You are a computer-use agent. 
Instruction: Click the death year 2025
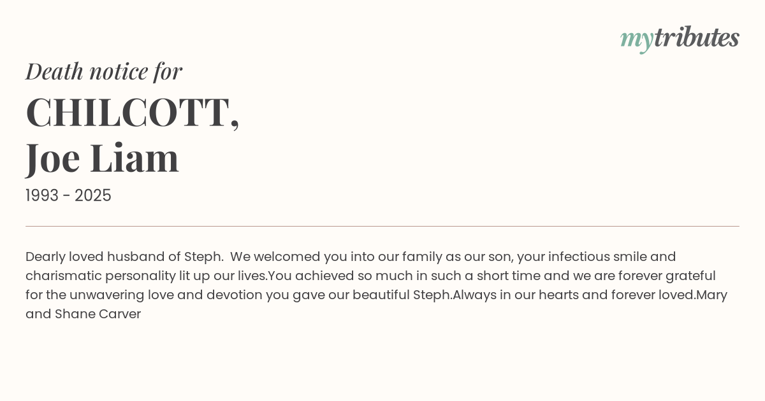click(x=93, y=196)
